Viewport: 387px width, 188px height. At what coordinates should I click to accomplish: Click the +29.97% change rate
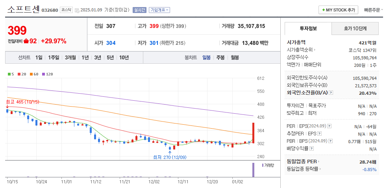(x=54, y=41)
